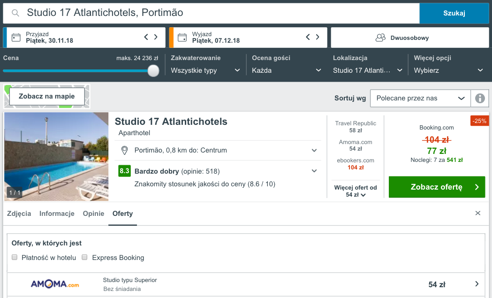The height and width of the screenshot is (298, 492).
Task: Click the hotel pool photo thumbnail
Action: coord(56,156)
